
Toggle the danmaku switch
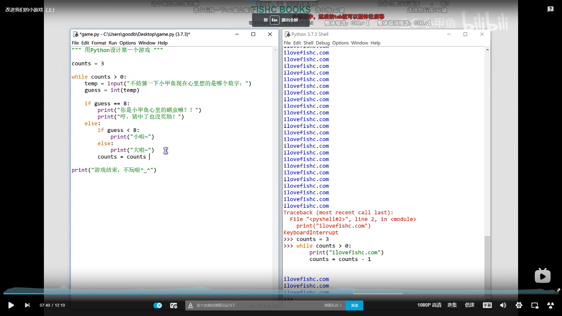pyautogui.click(x=158, y=305)
